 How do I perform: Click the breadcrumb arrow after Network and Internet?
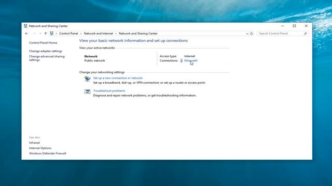click(116, 34)
